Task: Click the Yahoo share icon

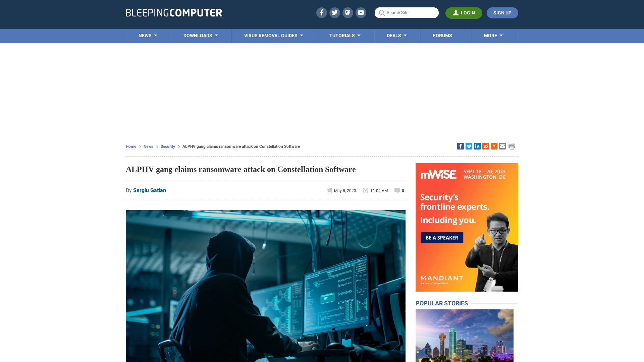Action: [494, 146]
